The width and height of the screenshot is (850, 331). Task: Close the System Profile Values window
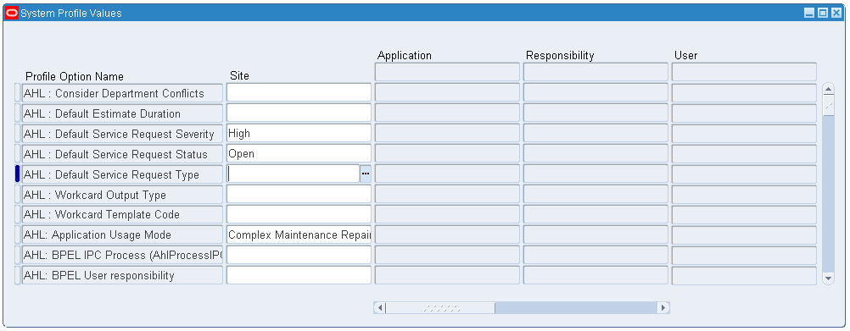click(836, 13)
